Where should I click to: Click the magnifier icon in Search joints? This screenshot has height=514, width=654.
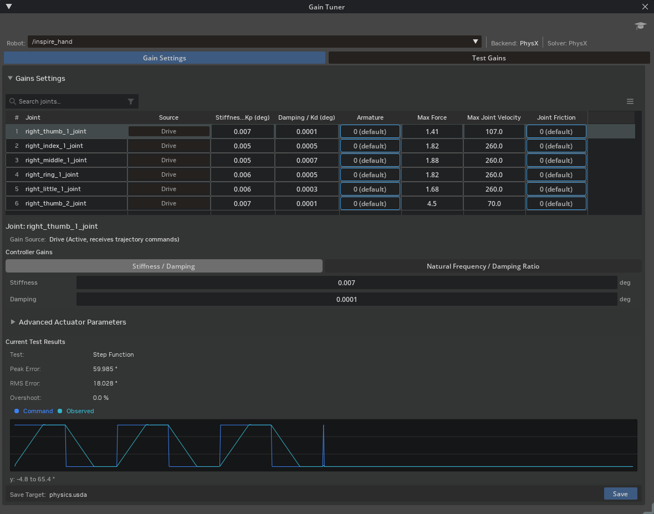13,101
